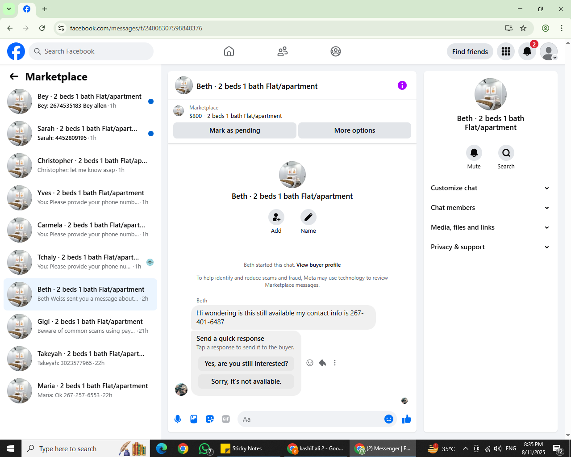This screenshot has height=457, width=571.
Task: Click the Windows taskbar search box
Action: click(85, 449)
